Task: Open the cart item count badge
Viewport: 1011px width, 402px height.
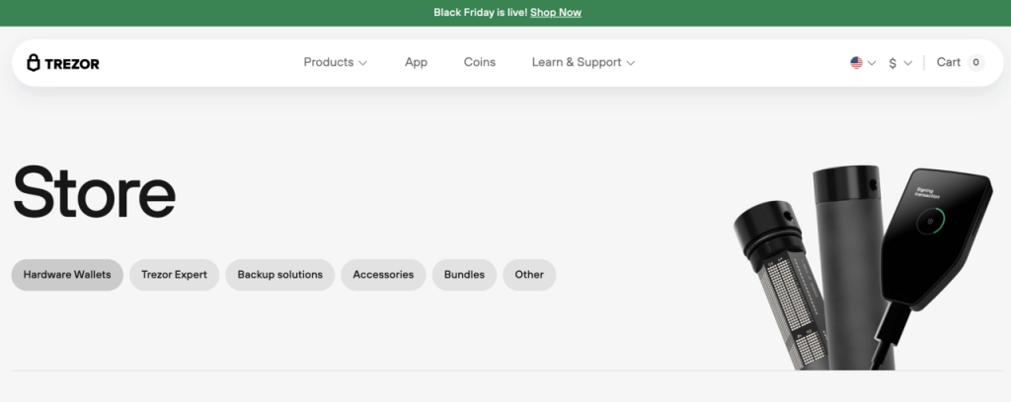Action: click(x=975, y=62)
